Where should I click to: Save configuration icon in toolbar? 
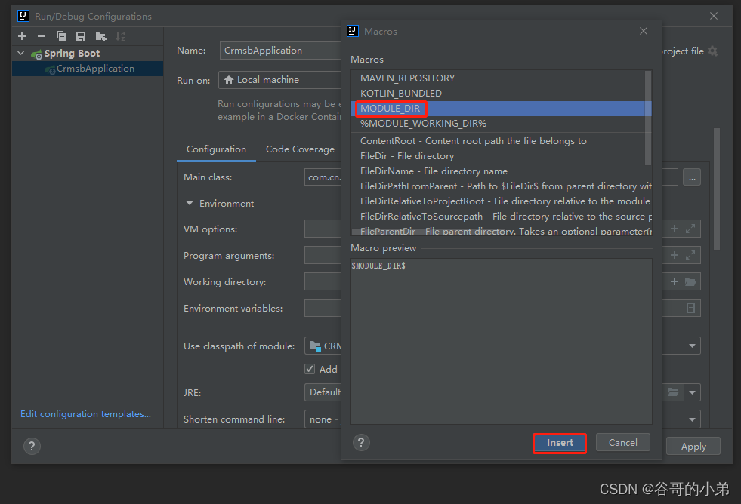click(81, 36)
